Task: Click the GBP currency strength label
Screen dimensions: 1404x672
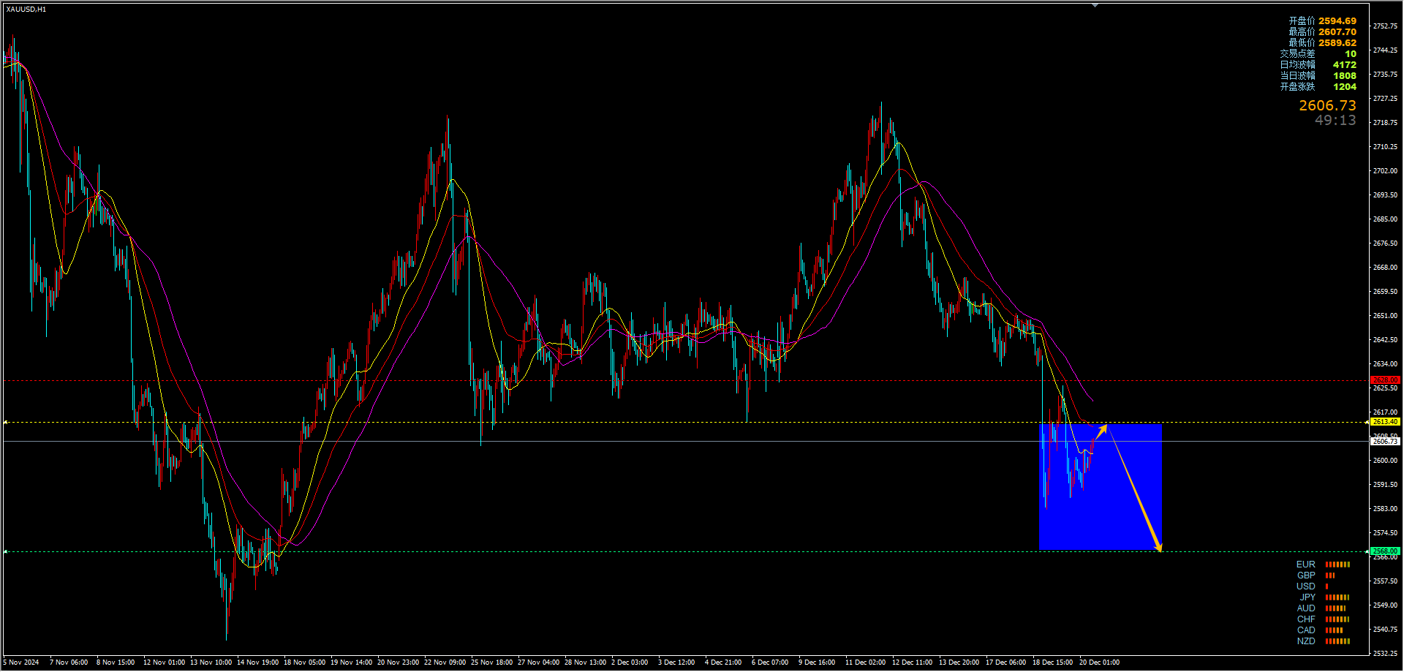Action: pyautogui.click(x=1306, y=575)
